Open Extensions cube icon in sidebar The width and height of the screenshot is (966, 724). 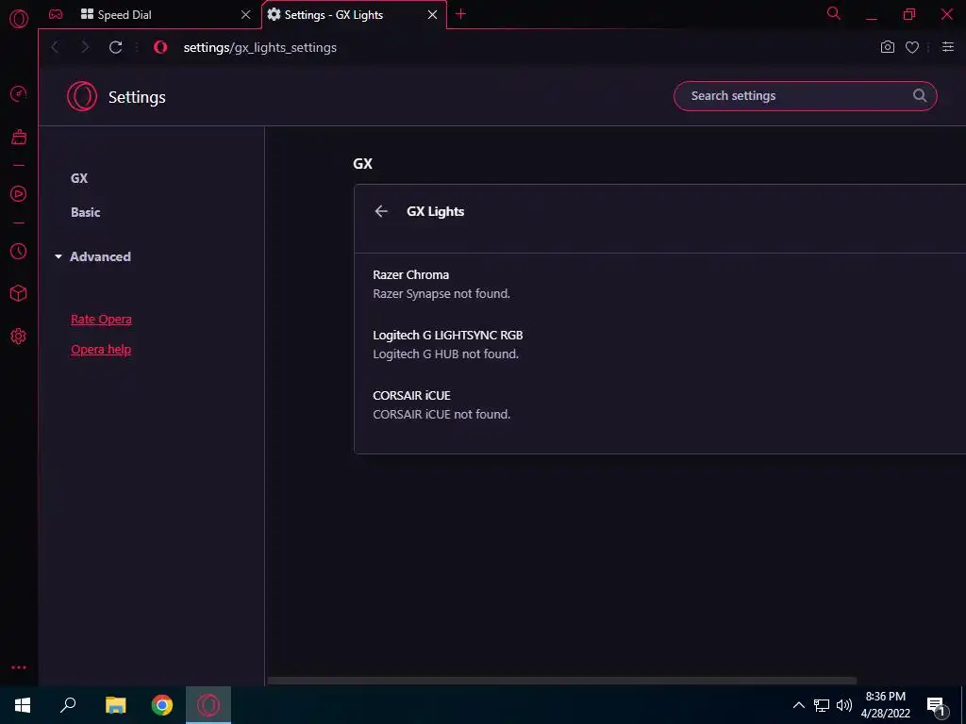tap(19, 294)
